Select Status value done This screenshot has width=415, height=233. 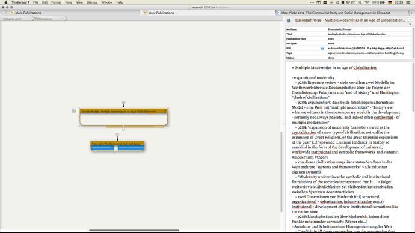click(331, 58)
